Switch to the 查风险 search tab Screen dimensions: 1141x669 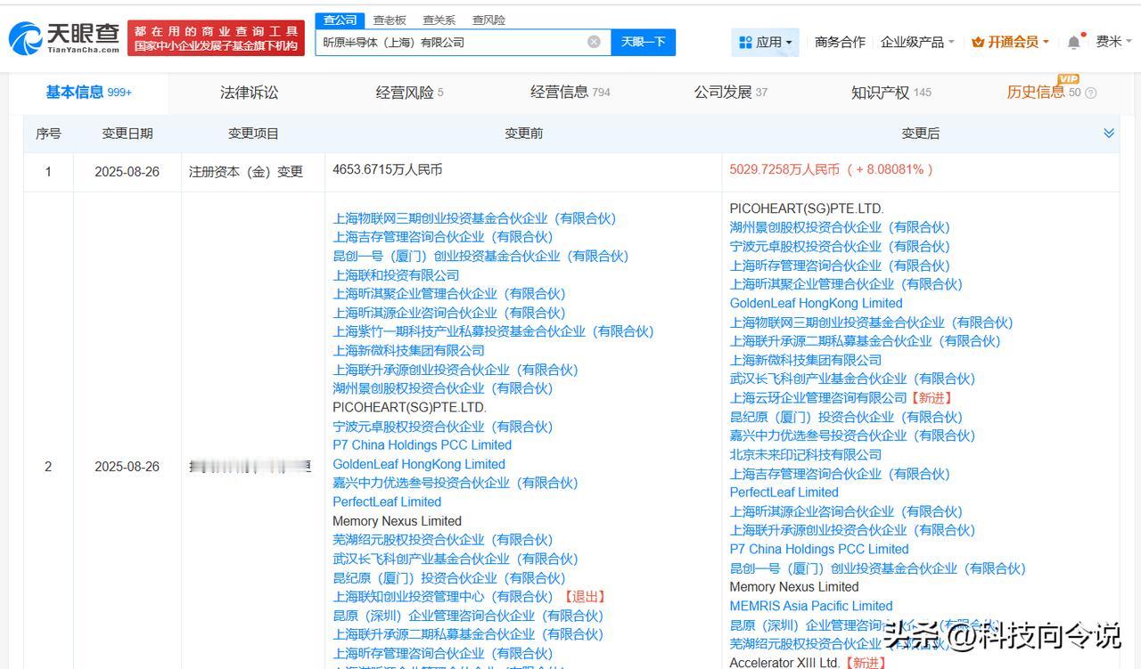click(488, 20)
